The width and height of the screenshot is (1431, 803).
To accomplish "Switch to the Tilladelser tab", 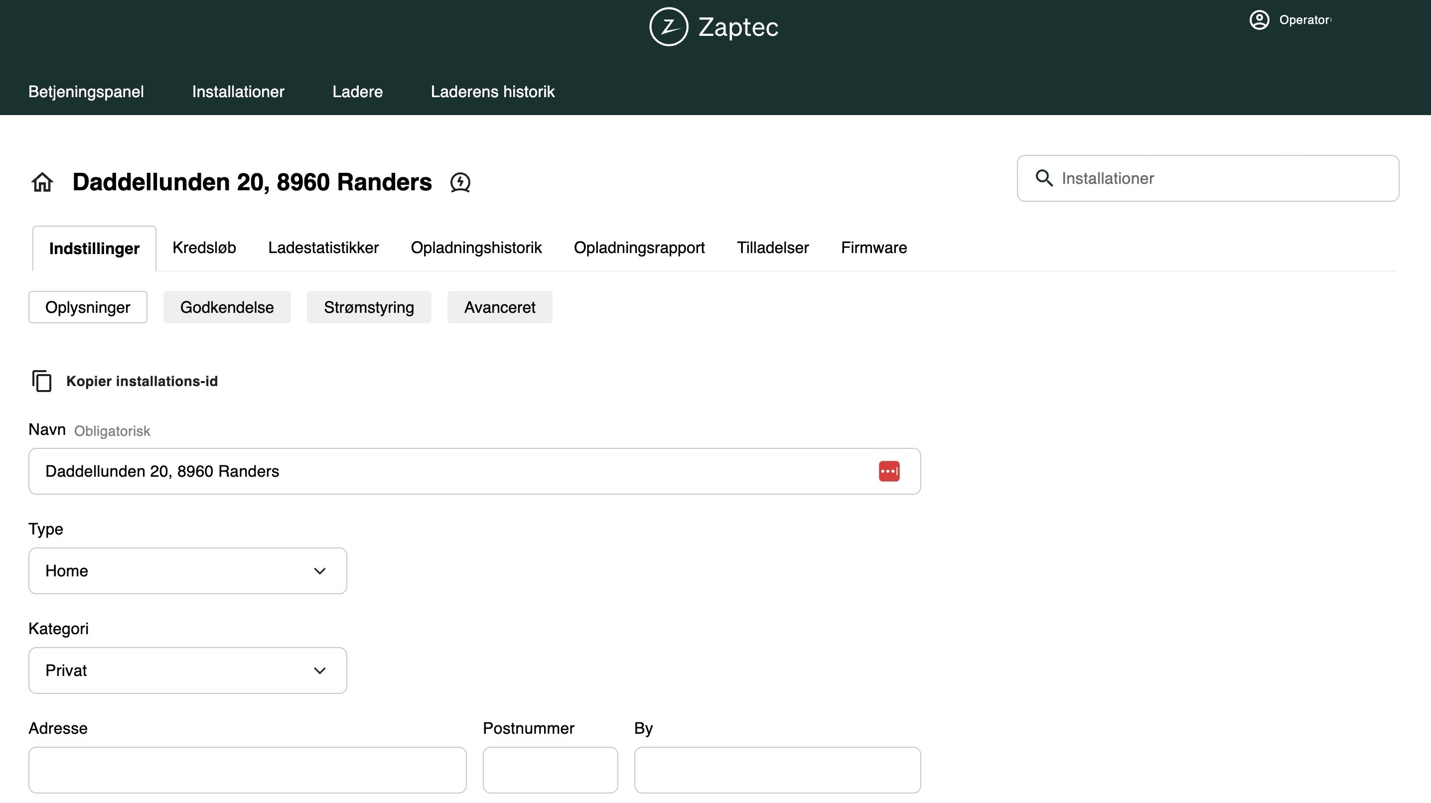I will pyautogui.click(x=773, y=248).
